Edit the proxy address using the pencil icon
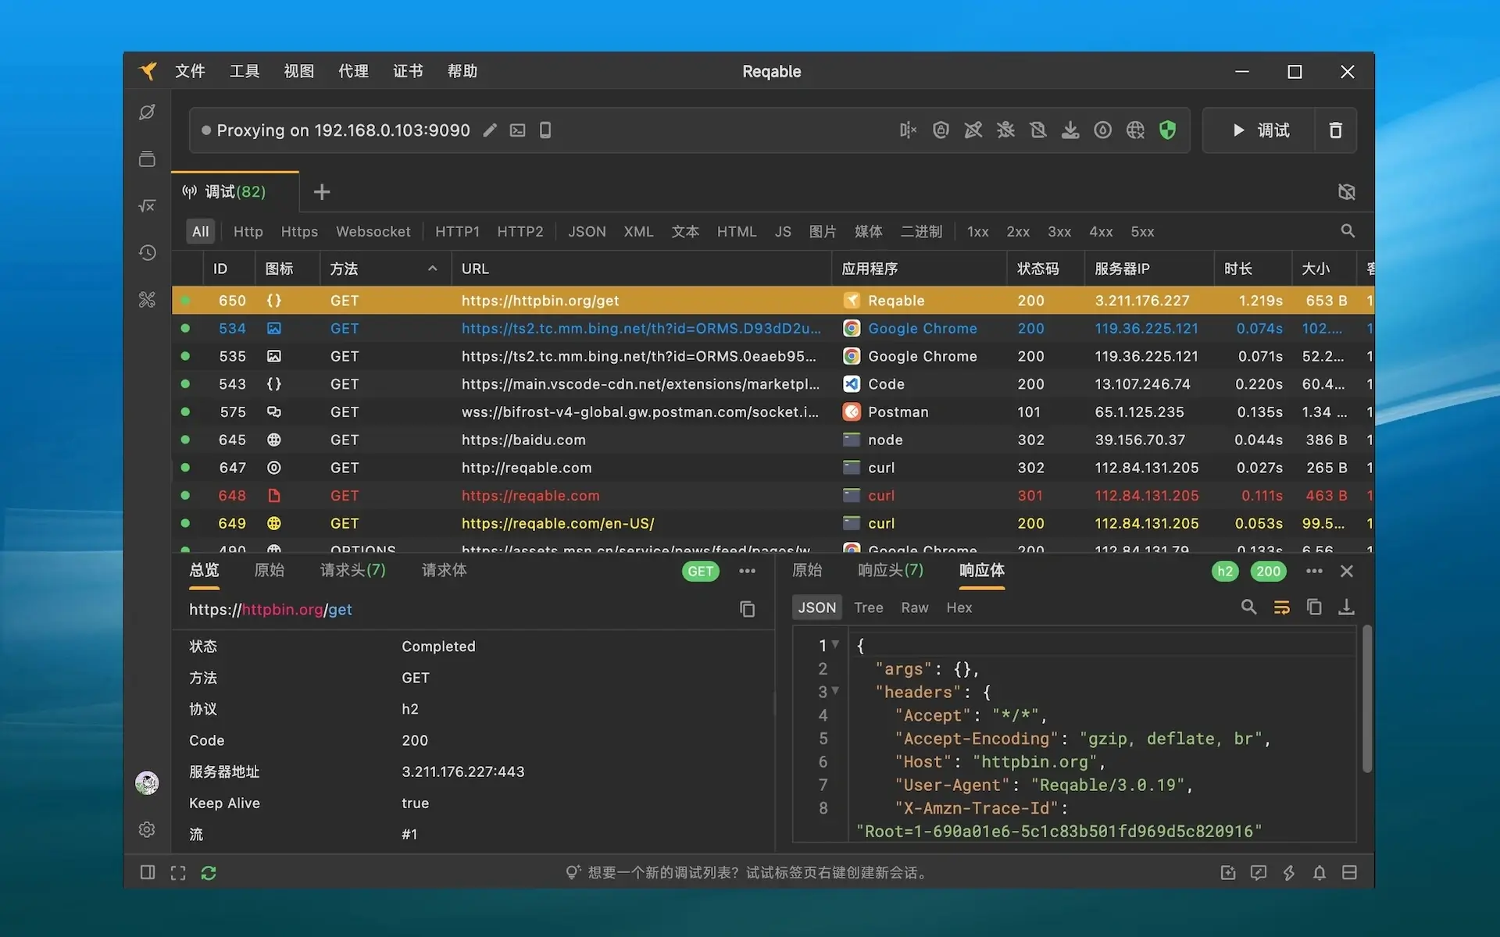Viewport: 1500px width, 937px height. pos(491,130)
